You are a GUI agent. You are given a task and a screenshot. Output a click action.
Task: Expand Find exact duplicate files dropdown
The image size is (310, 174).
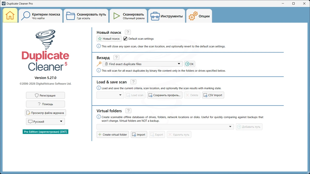(x=143, y=64)
